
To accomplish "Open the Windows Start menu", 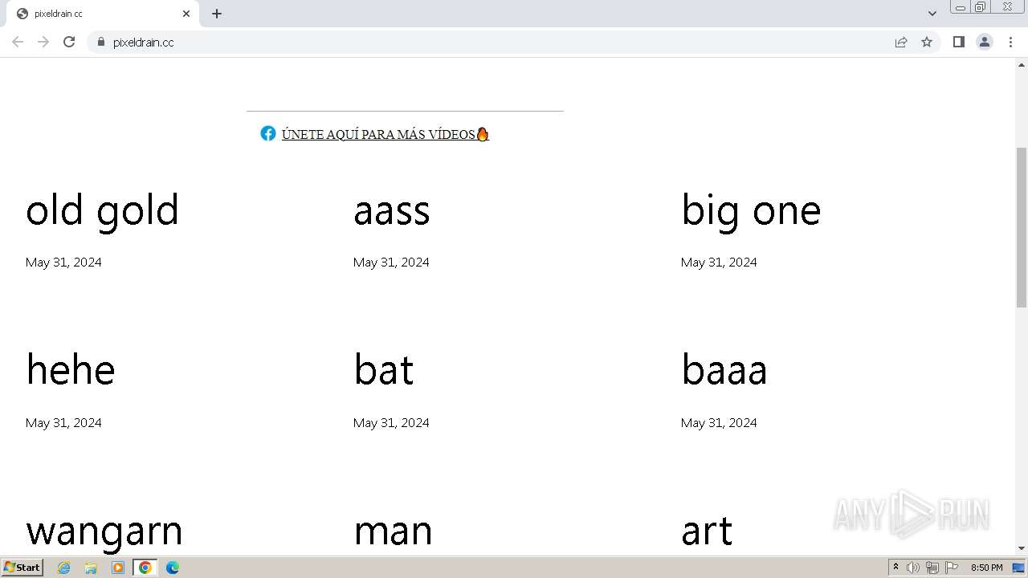I will (x=22, y=568).
